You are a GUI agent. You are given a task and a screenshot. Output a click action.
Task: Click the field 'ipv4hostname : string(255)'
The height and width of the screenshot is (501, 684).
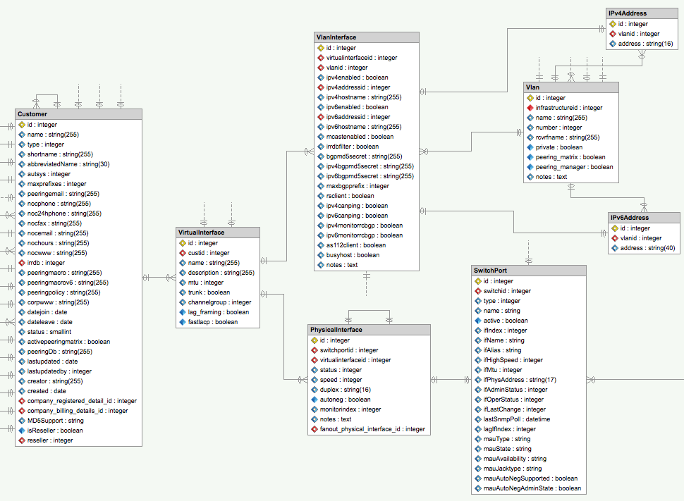(x=364, y=97)
